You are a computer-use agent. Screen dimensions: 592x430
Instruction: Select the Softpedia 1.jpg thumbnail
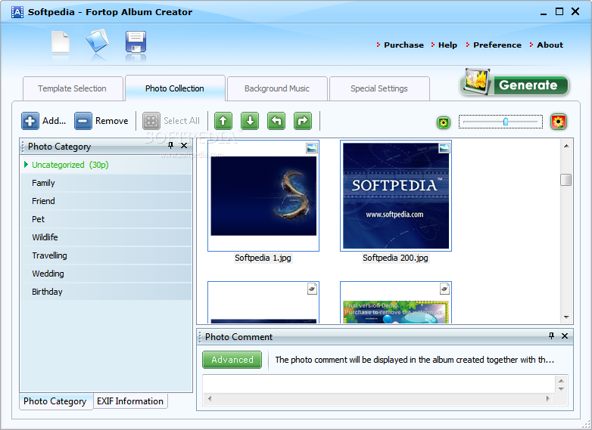(263, 196)
